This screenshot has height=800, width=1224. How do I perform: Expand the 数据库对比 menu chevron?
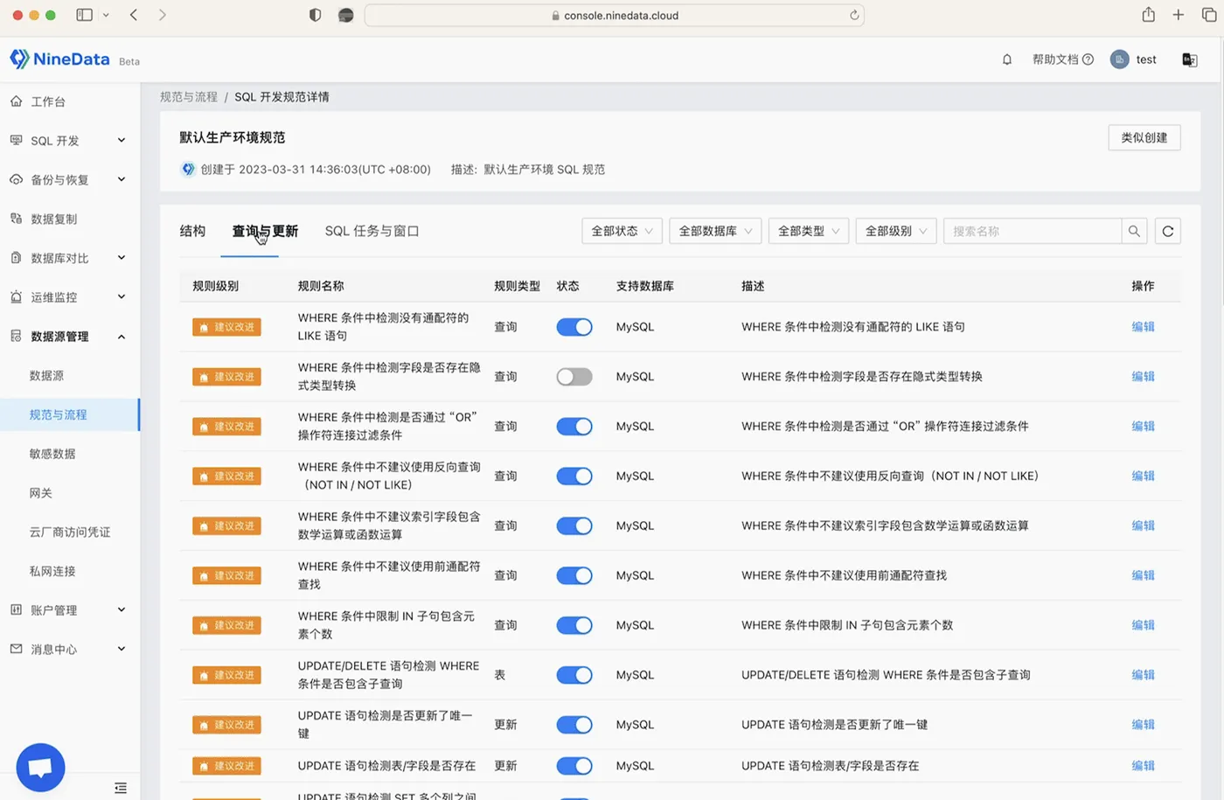tap(122, 258)
